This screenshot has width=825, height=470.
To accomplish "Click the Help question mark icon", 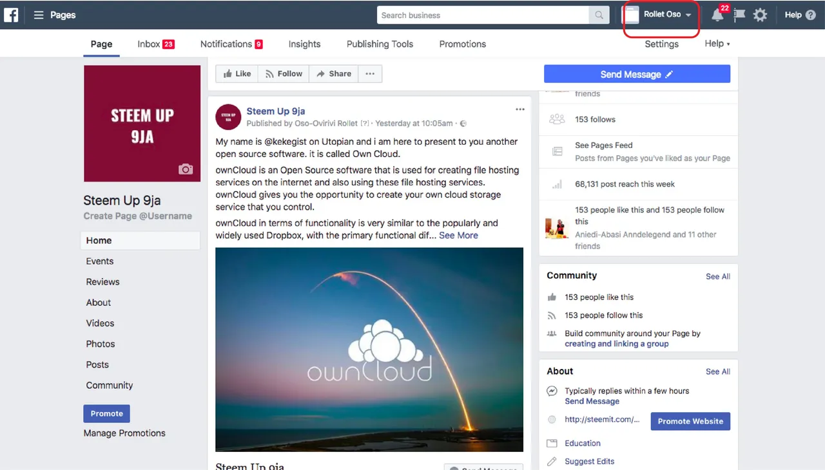I will [811, 15].
